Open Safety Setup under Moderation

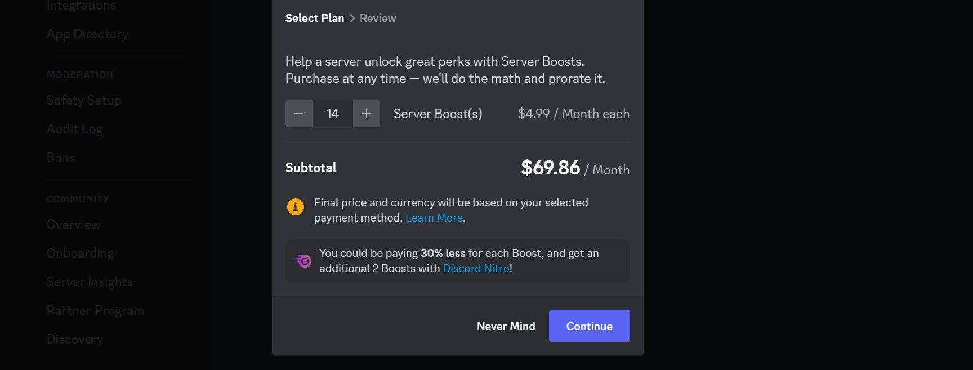[x=83, y=100]
